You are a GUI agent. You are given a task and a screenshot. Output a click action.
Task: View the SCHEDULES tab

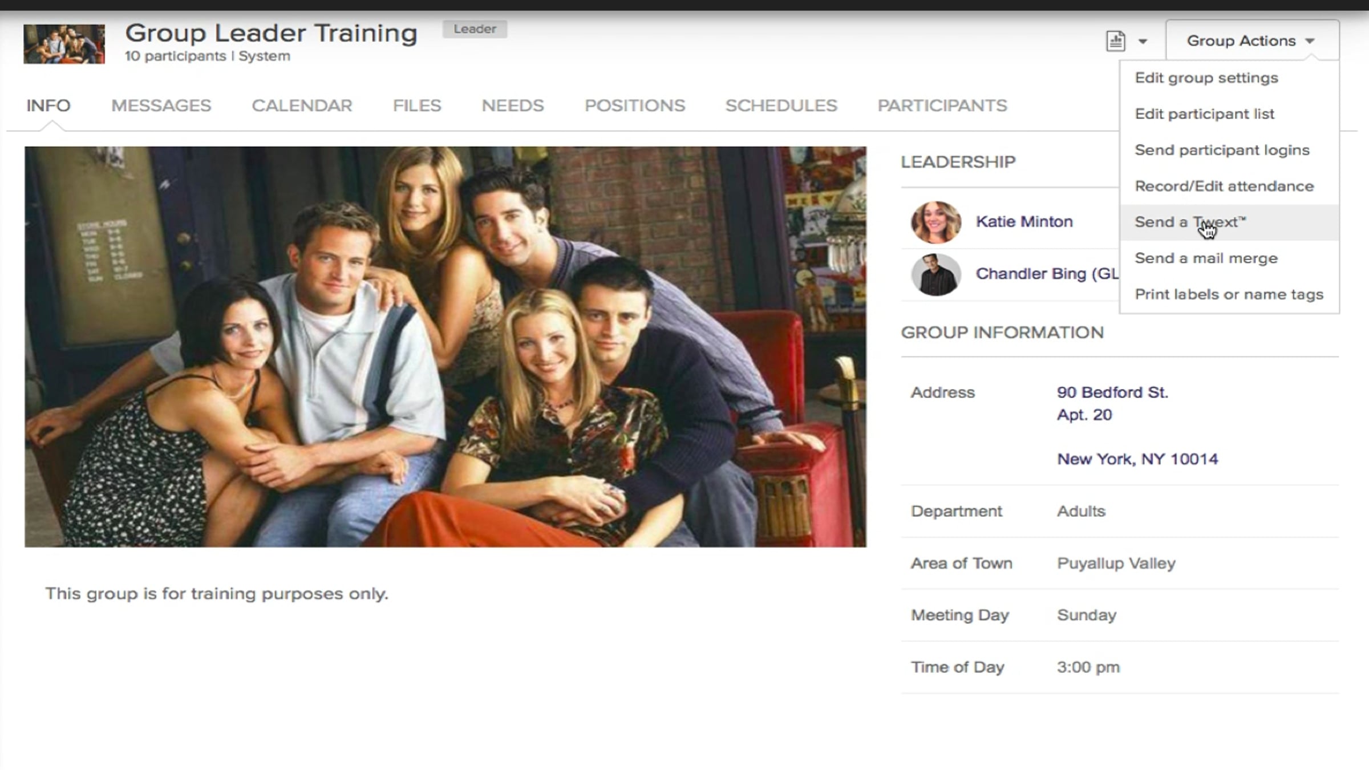pyautogui.click(x=781, y=106)
